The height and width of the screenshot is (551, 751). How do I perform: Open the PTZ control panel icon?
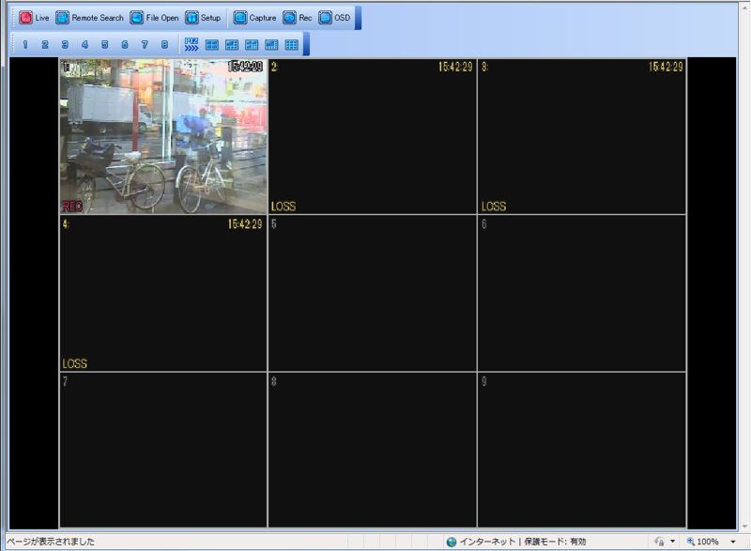(192, 44)
